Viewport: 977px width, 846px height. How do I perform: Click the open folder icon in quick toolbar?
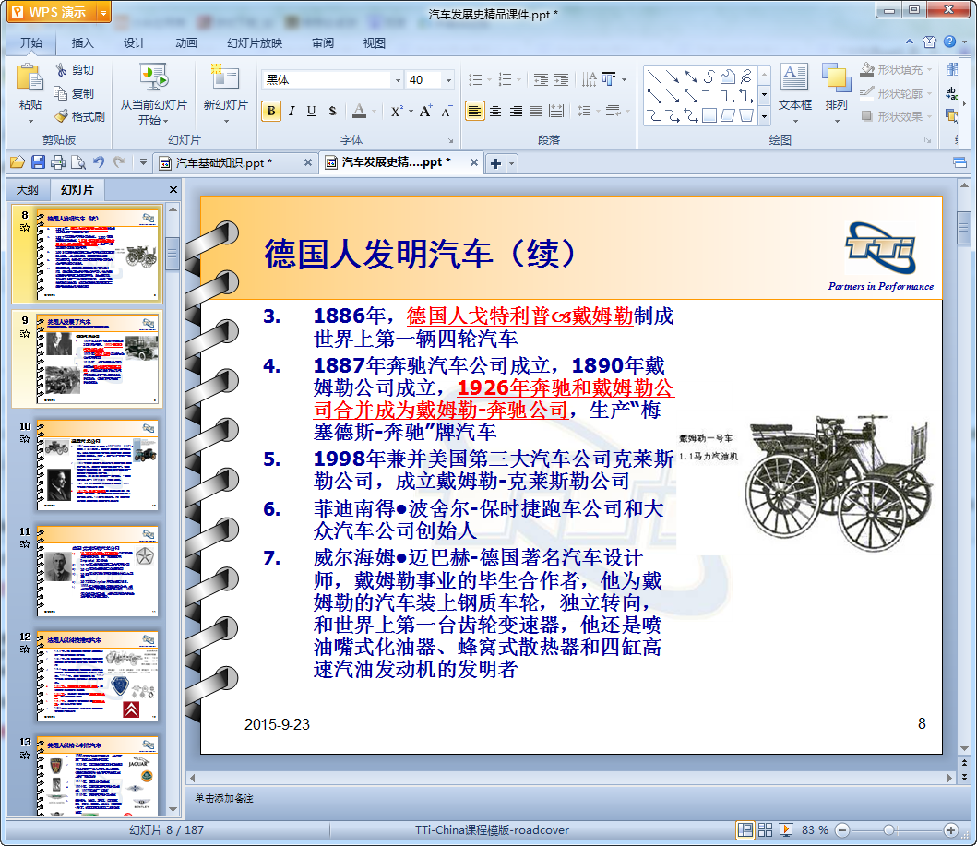point(18,162)
